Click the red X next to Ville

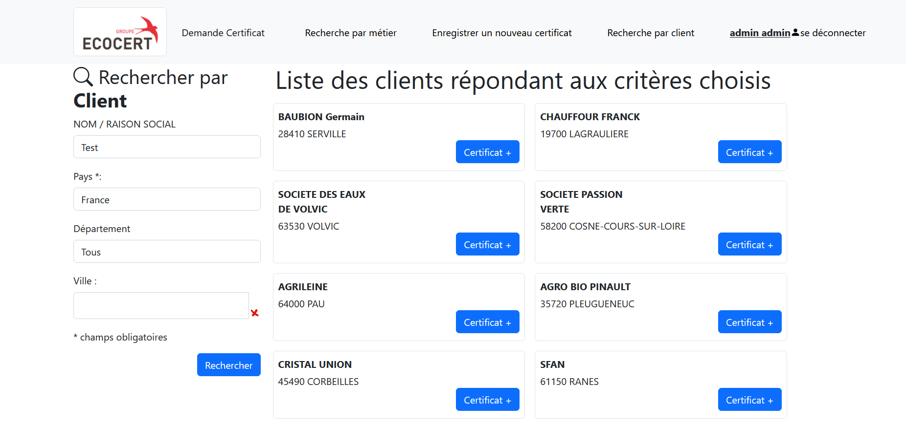[x=254, y=313]
